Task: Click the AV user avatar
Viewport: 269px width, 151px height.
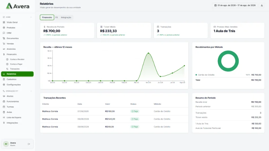Action: pos(6,144)
